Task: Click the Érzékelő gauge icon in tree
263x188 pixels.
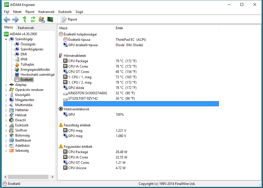Action: [x=17, y=80]
